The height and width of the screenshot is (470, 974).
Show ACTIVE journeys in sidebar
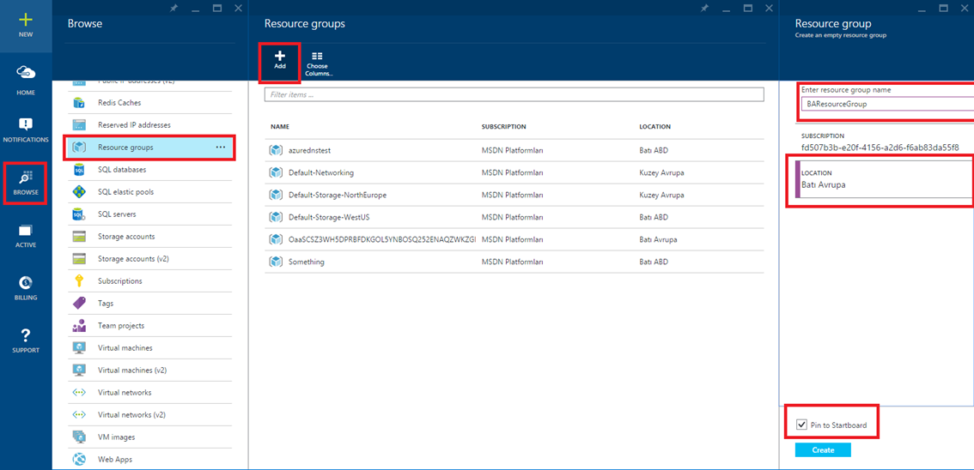(x=26, y=236)
